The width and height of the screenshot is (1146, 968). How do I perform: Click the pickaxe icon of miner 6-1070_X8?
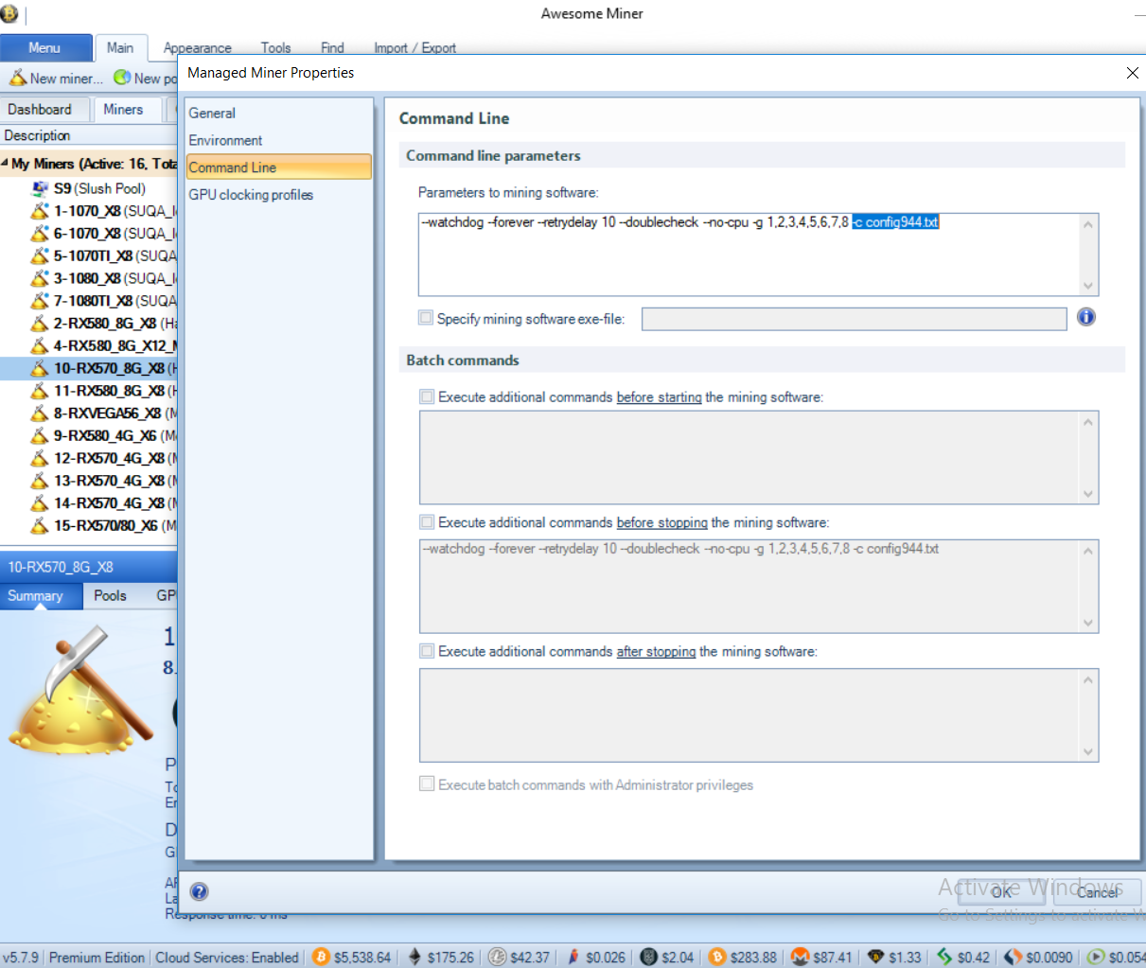(x=40, y=233)
